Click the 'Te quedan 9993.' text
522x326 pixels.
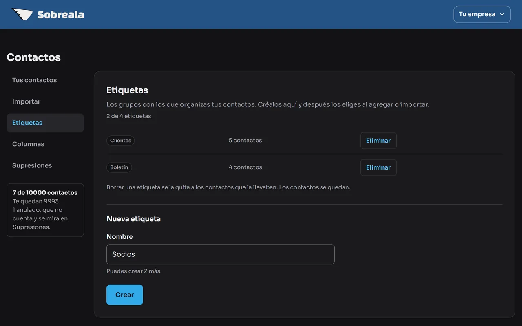36,201
